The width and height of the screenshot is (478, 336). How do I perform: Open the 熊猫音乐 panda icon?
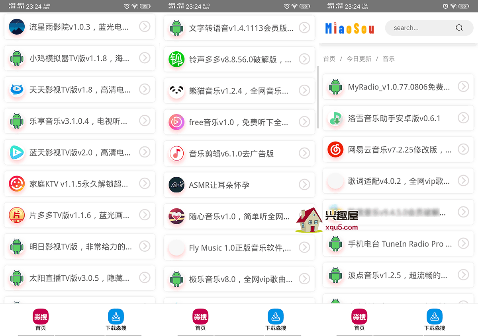tap(176, 91)
